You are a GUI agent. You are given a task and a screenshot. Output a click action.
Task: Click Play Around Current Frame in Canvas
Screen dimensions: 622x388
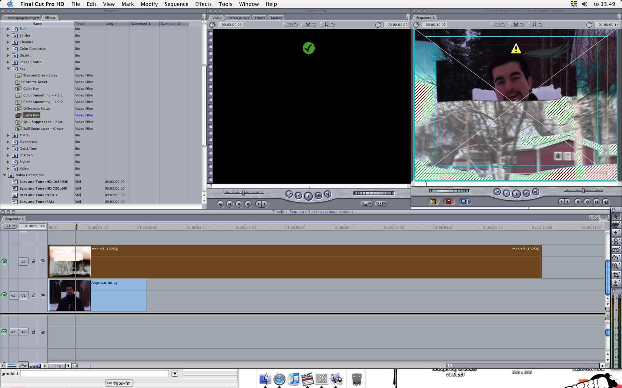(x=526, y=193)
